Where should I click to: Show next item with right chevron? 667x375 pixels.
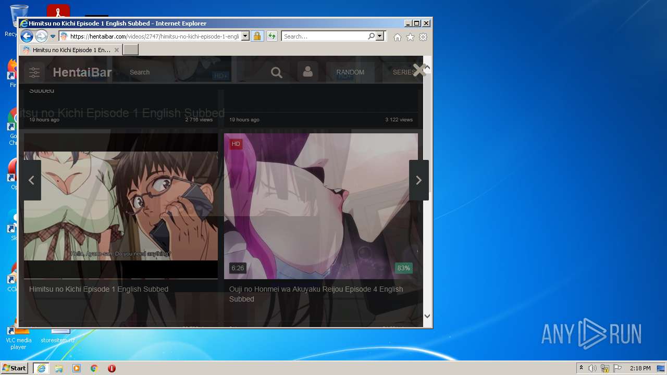(x=418, y=180)
